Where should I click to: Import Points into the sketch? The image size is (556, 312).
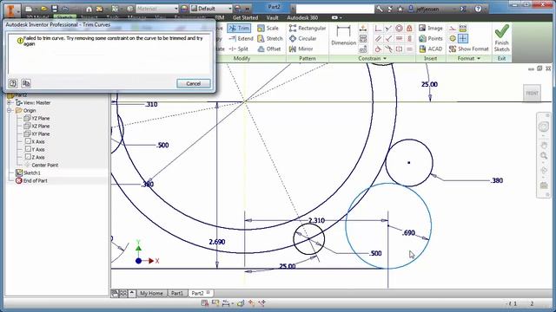(x=431, y=38)
